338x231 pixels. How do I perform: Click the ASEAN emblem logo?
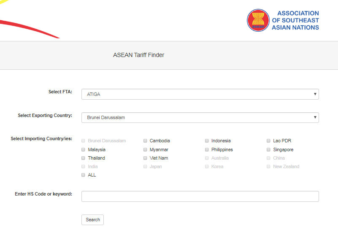[258, 20]
